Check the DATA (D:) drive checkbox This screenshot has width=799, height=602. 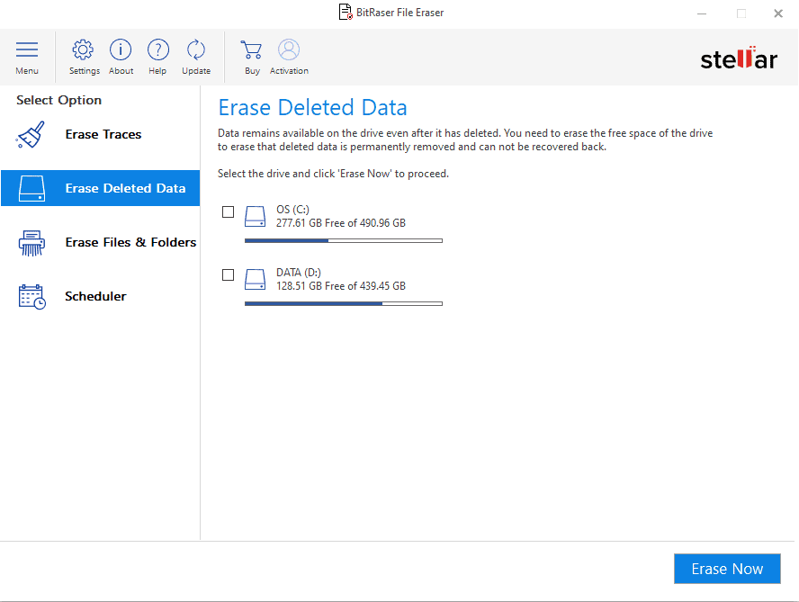[x=229, y=274]
